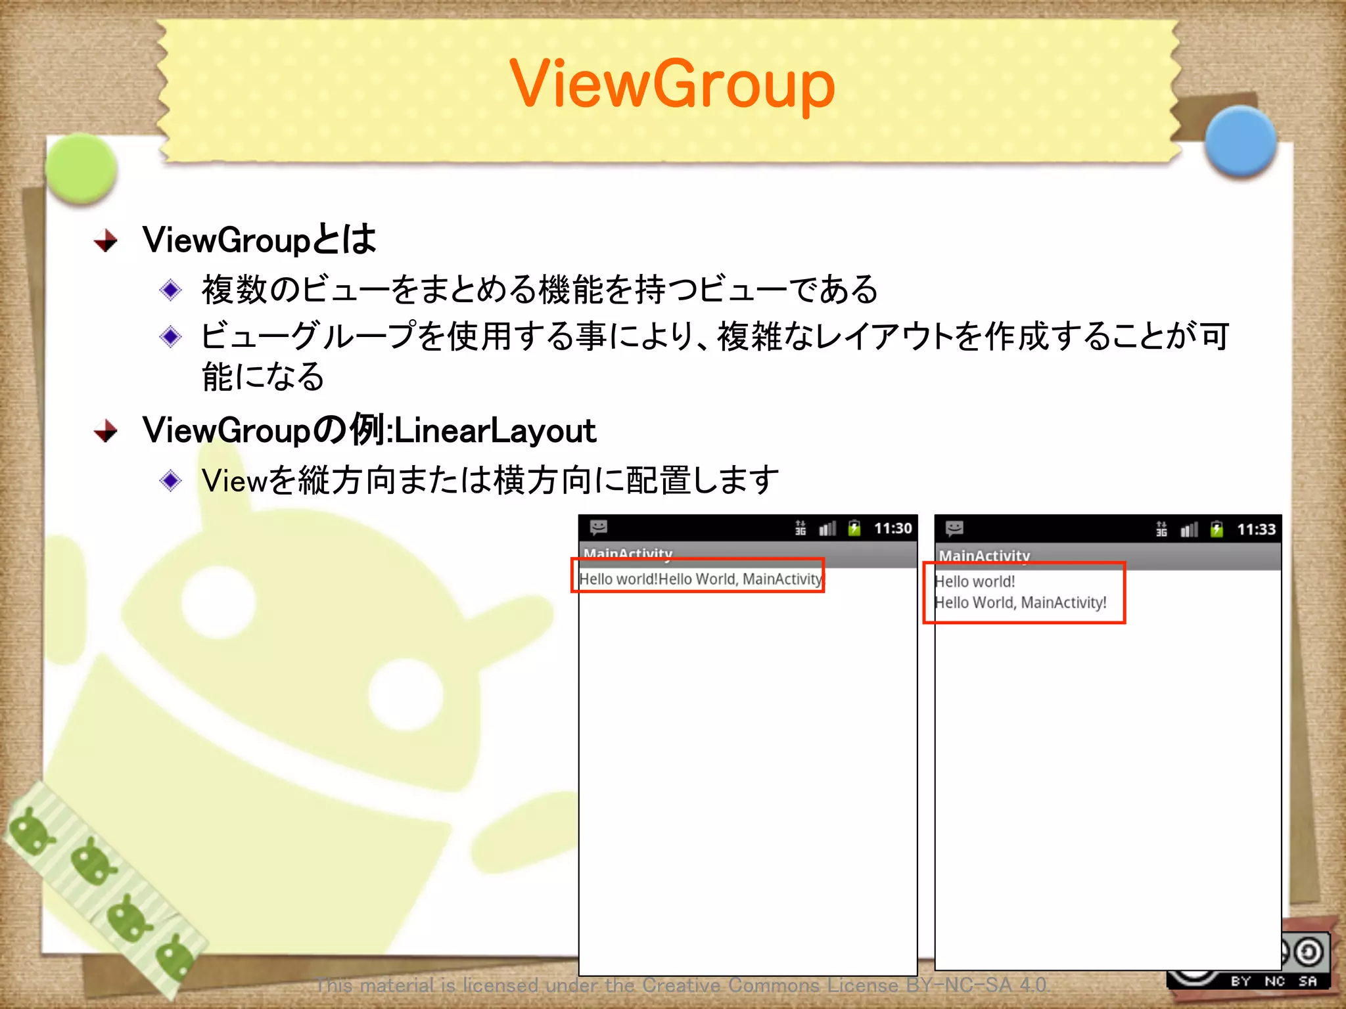This screenshot has height=1009, width=1346.
Task: Click the battery charging icon in right phone status bar
Action: pos(1217,529)
